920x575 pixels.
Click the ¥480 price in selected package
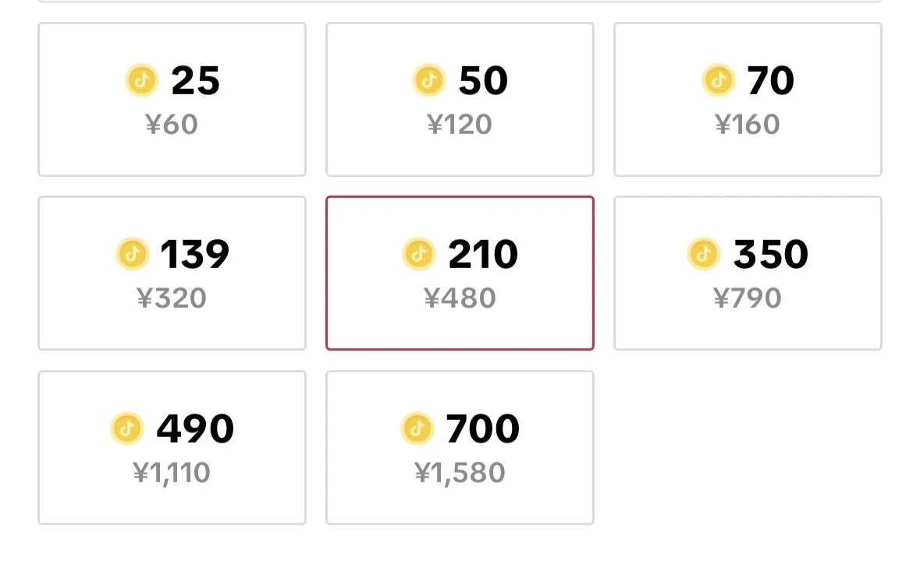460,298
